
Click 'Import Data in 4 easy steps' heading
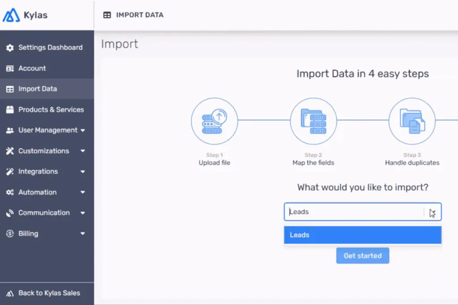coord(363,74)
